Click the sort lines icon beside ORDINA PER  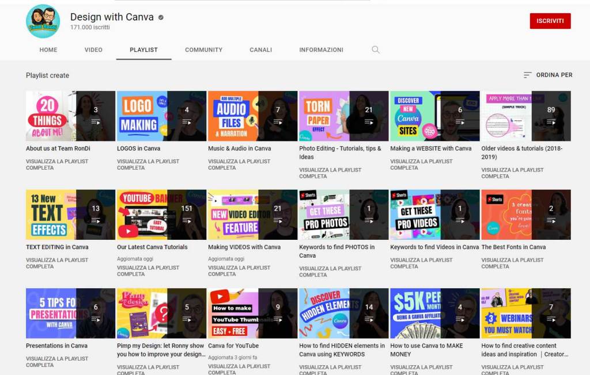tap(527, 75)
